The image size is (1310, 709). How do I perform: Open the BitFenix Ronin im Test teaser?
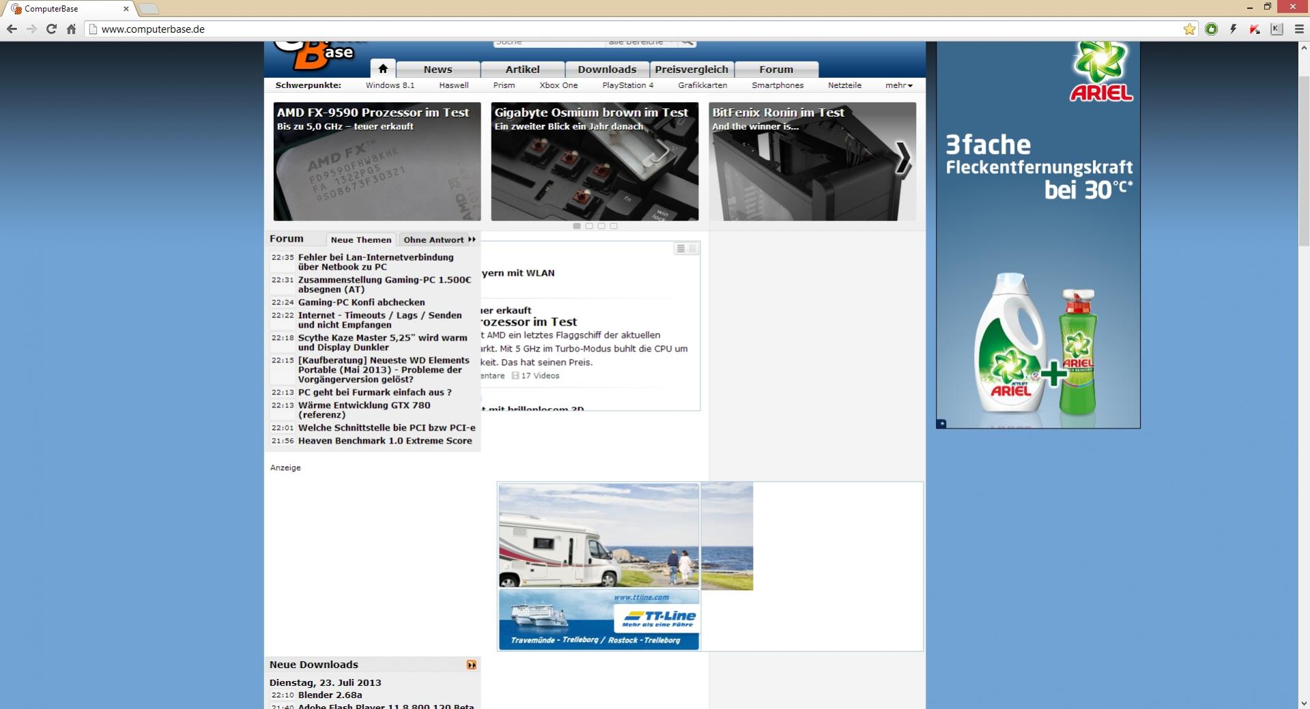coord(812,162)
